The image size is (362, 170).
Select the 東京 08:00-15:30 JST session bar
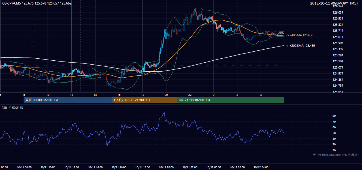point(68,100)
